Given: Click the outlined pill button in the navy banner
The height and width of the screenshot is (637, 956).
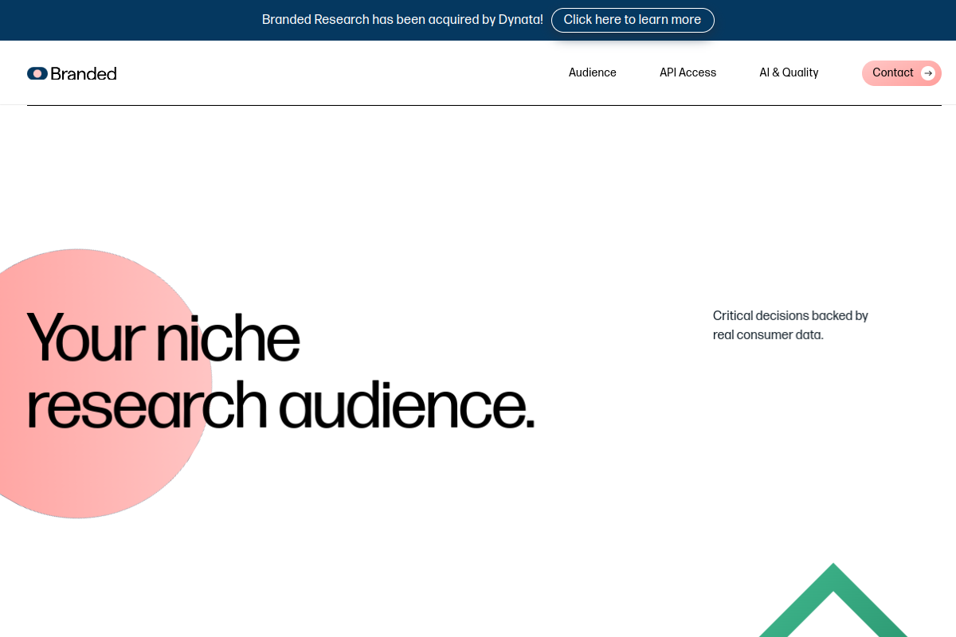Looking at the screenshot, I should coord(633,20).
